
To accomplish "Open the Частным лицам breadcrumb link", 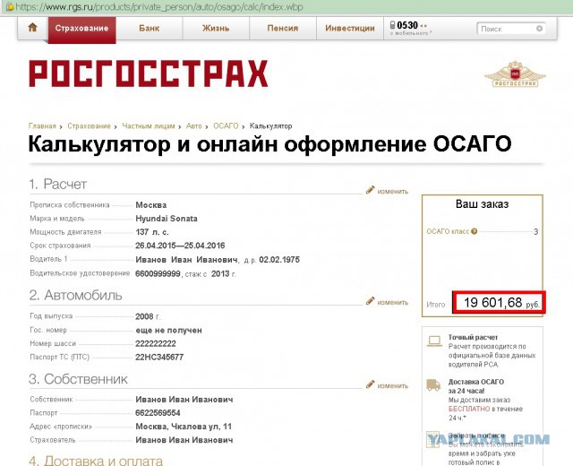I will coord(149,125).
